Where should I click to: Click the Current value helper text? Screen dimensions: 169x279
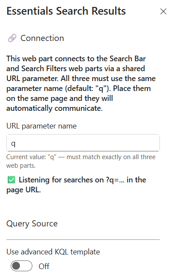coord(81,161)
